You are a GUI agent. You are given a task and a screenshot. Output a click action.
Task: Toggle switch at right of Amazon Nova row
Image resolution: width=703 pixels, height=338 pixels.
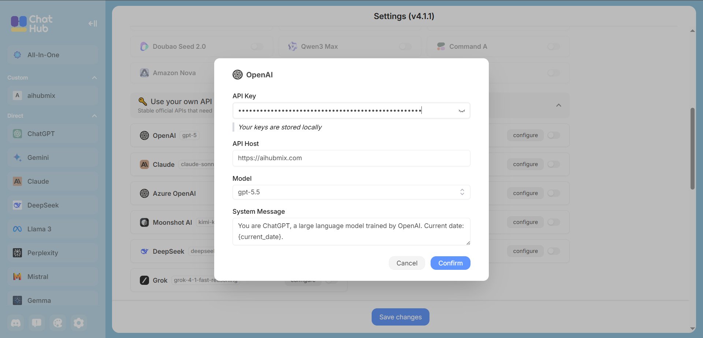click(x=554, y=73)
